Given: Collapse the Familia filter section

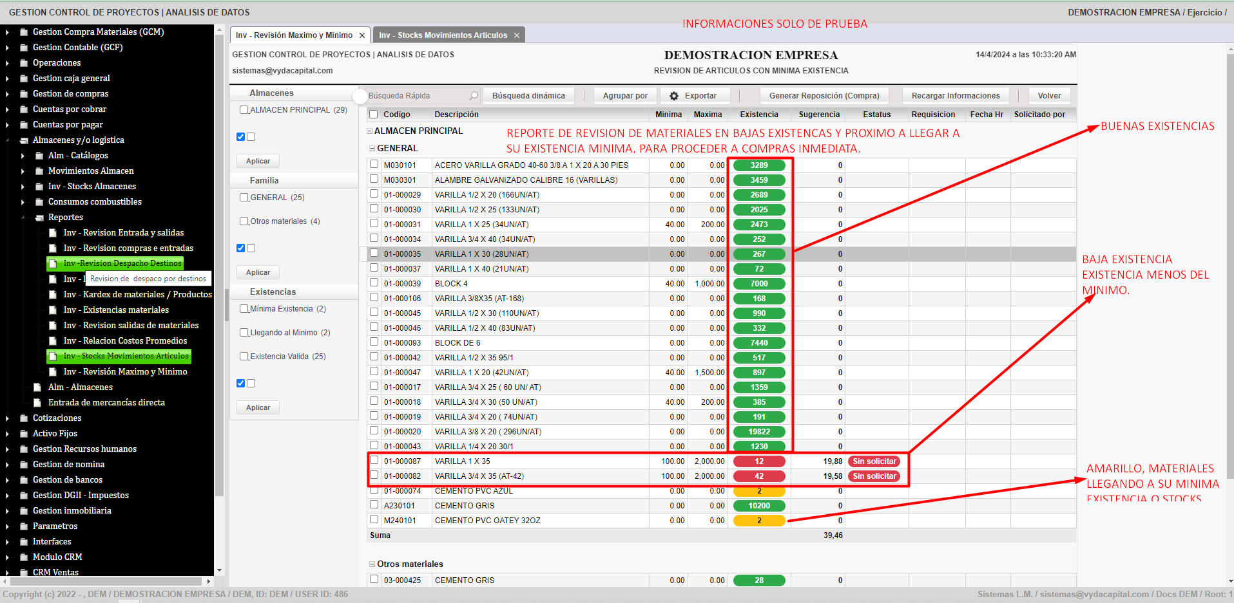Looking at the screenshot, I should (264, 181).
